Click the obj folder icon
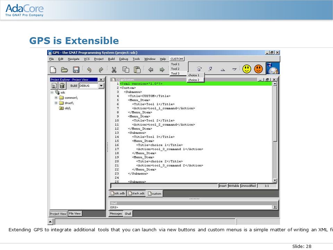 (61, 108)
